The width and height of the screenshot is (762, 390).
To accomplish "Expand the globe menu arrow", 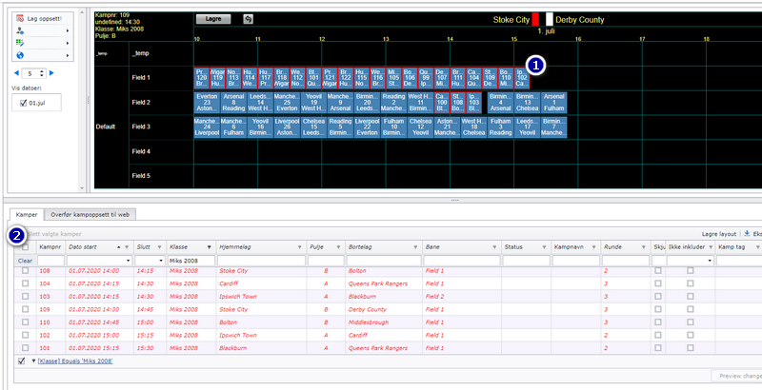I will [68, 56].
